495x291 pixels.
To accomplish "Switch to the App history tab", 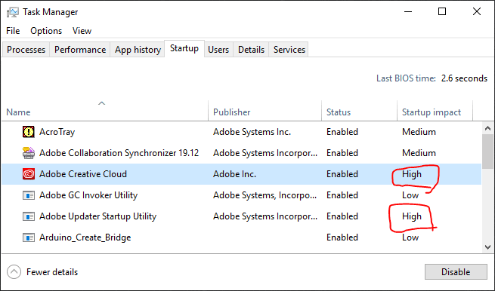I will 138,50.
